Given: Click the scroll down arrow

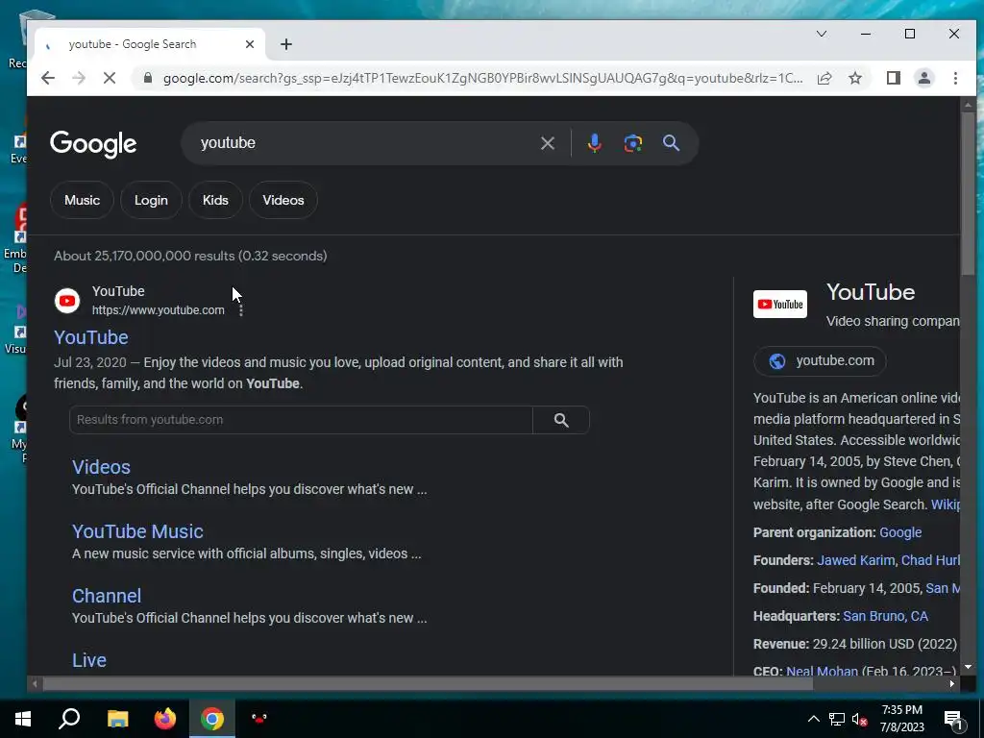Looking at the screenshot, I should 968,667.
